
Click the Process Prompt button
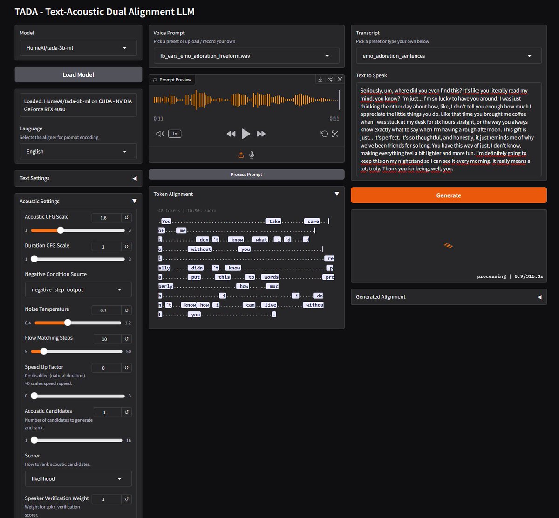pos(246,175)
